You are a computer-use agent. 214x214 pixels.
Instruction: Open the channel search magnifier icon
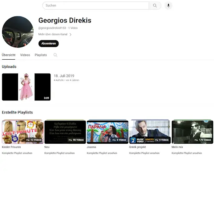coord(55,55)
